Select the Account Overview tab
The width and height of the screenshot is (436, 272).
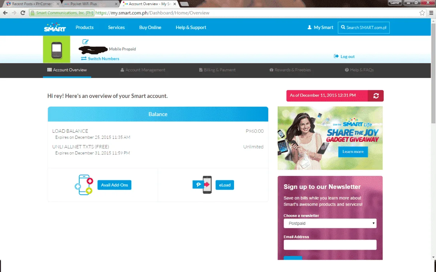(67, 70)
